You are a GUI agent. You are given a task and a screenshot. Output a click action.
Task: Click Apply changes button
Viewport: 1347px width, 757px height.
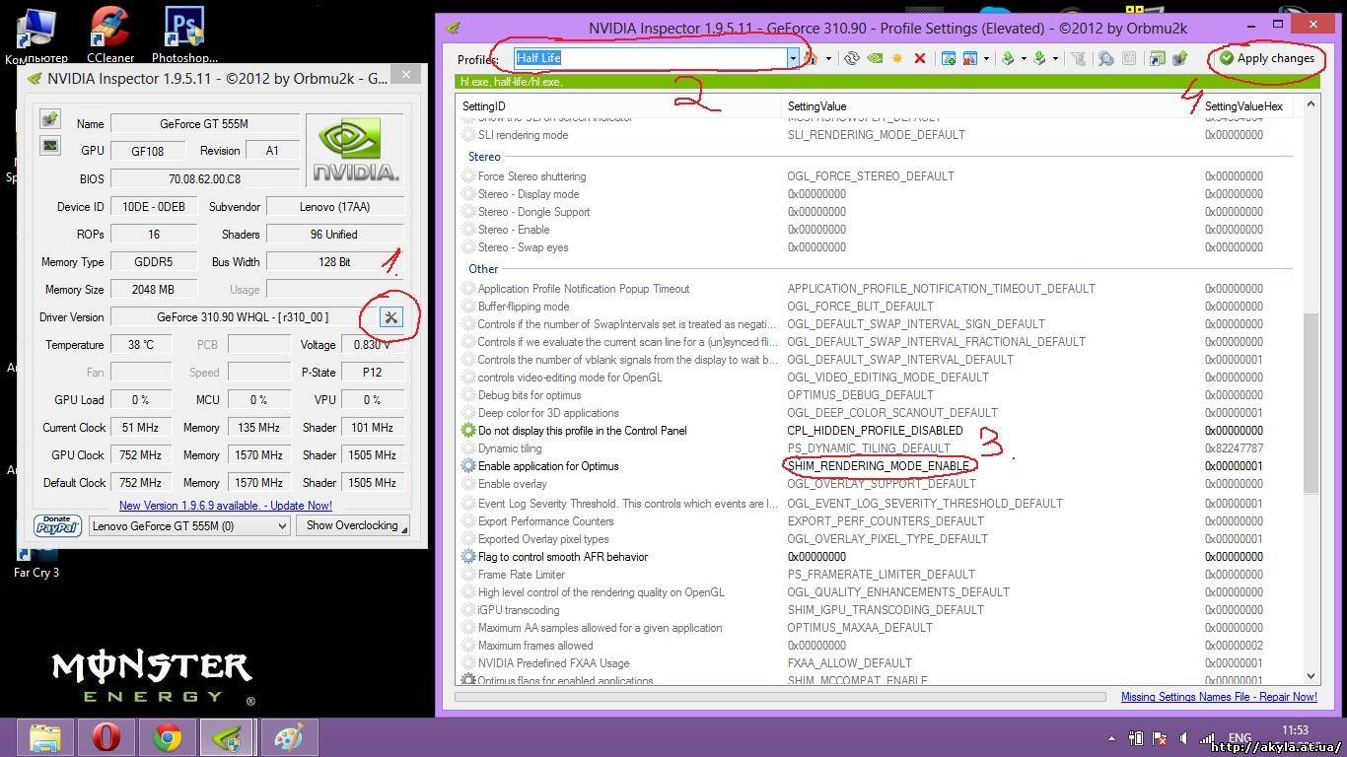click(x=1266, y=58)
